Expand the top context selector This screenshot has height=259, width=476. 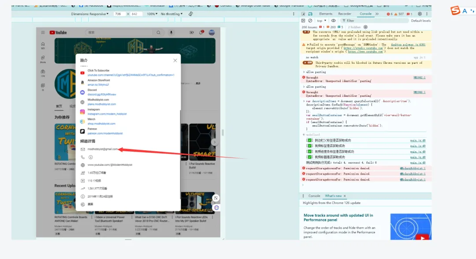pyautogui.click(x=322, y=21)
